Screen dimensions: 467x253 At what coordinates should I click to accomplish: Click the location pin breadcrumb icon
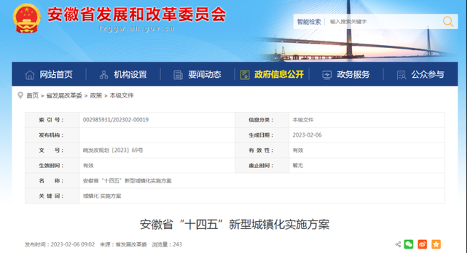click(21, 95)
